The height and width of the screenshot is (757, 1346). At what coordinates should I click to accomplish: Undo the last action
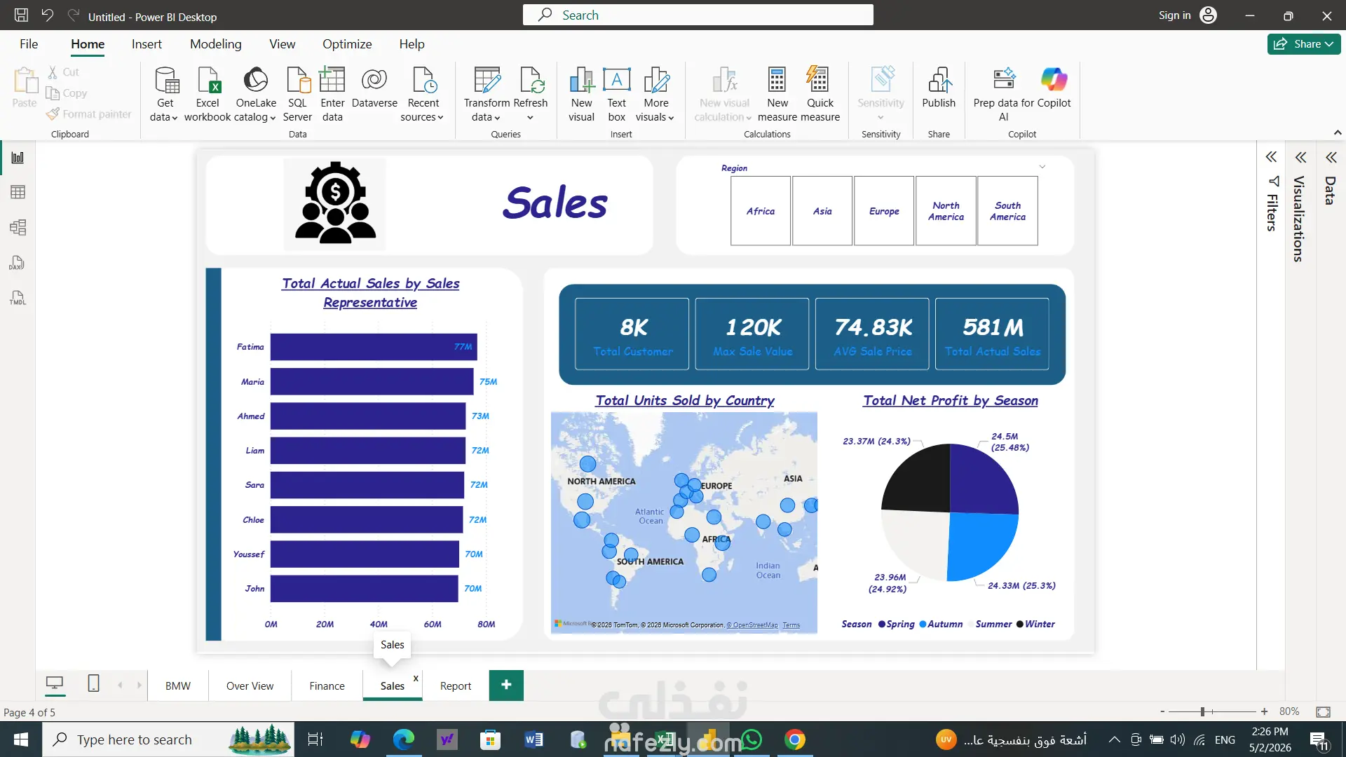(x=48, y=15)
